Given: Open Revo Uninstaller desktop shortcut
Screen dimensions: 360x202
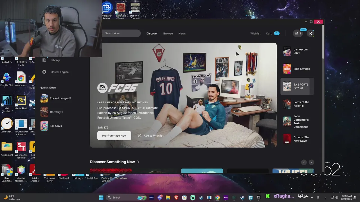Looking at the screenshot, I should (x=7, y=173).
